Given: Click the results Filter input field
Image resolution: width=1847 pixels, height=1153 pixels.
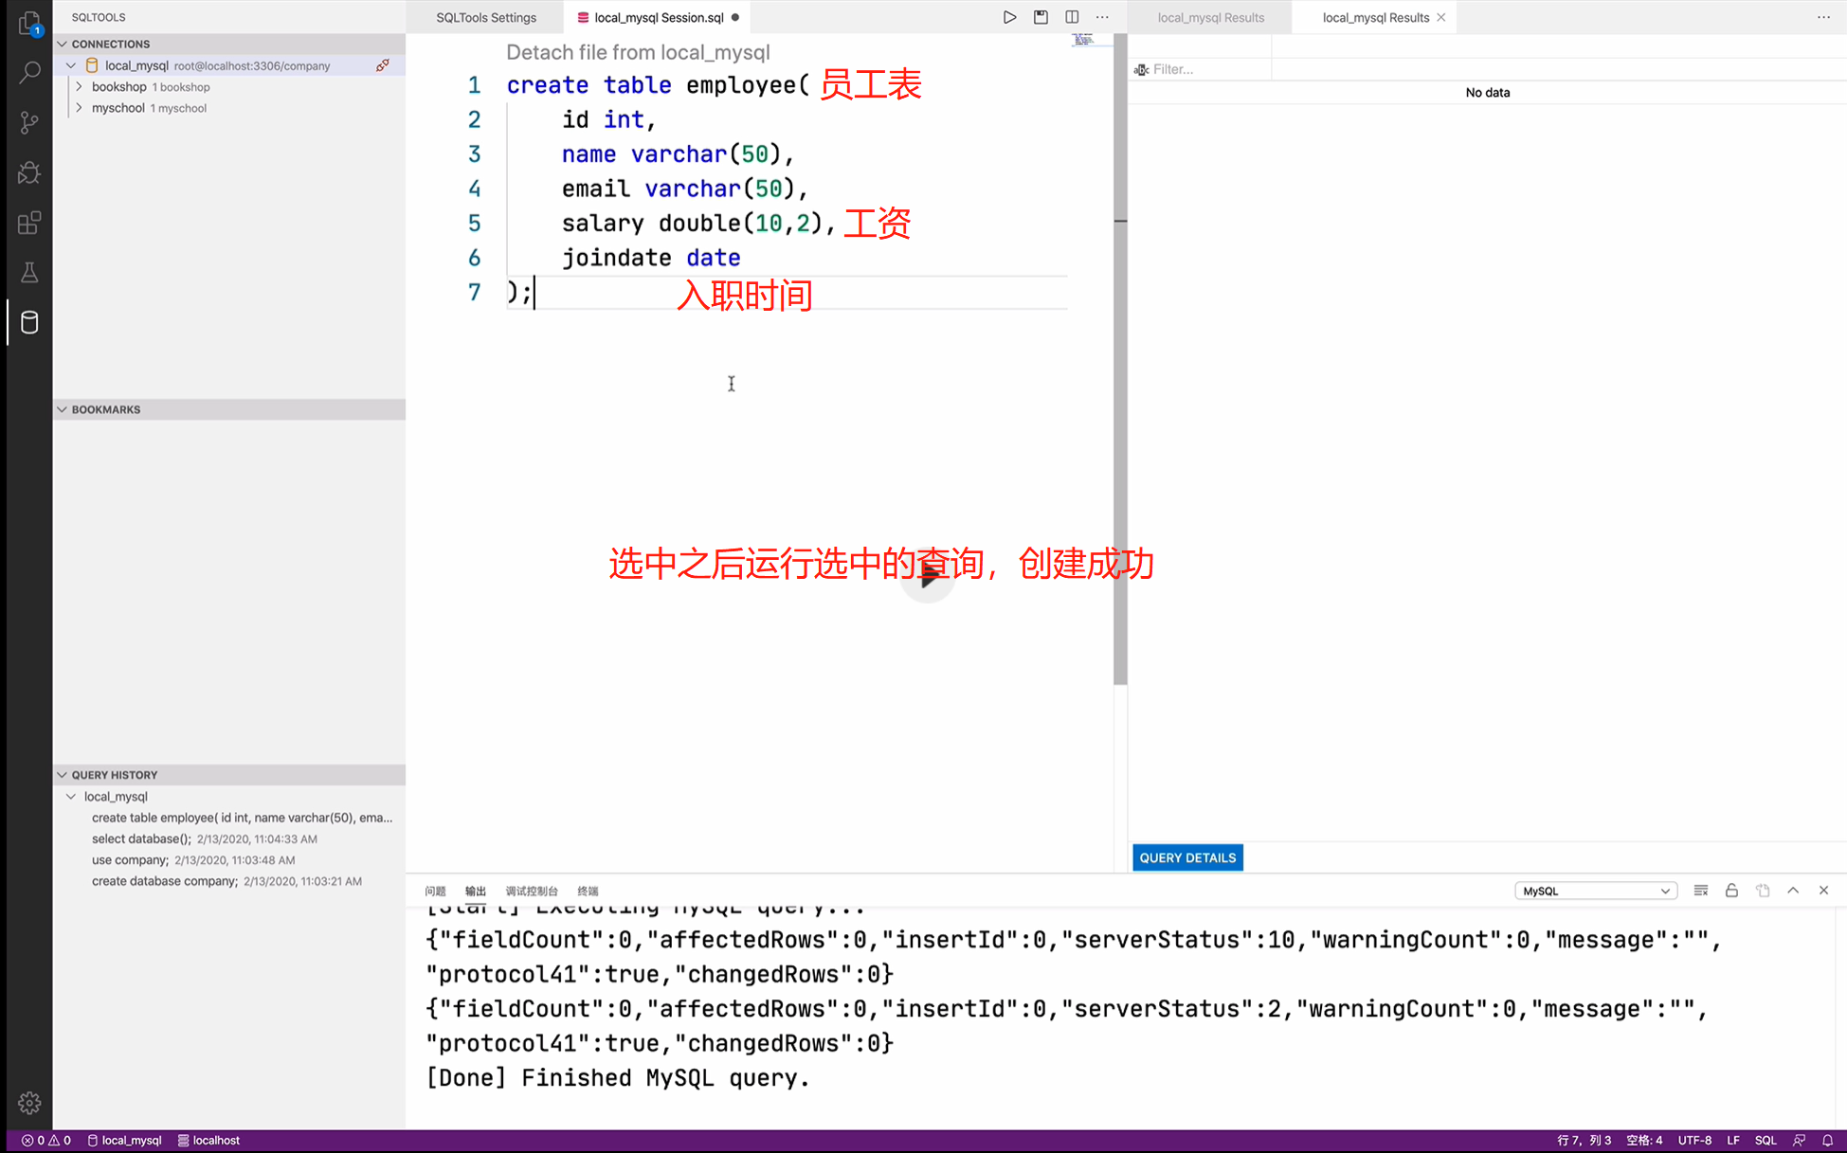Looking at the screenshot, I should (x=1211, y=69).
